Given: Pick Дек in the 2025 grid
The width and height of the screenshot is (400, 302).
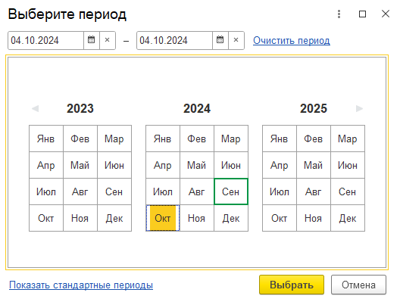Looking at the screenshot, I should [x=348, y=218].
